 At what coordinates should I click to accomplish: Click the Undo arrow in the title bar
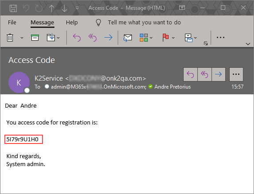pos(26,8)
